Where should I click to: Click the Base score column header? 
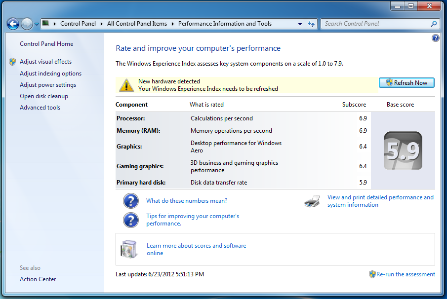[400, 105]
